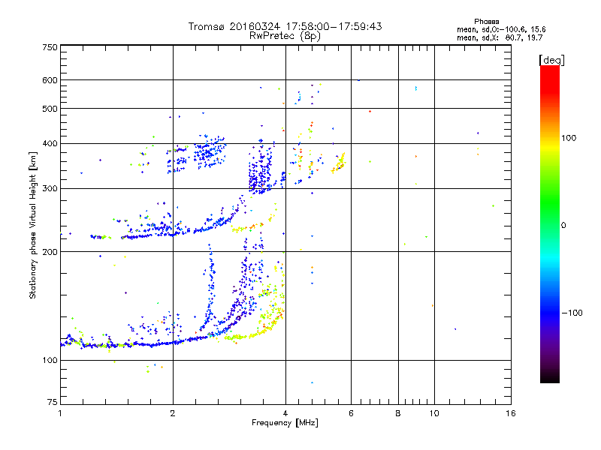
Task: Click x-axis tick label "2"
Action: (x=173, y=413)
